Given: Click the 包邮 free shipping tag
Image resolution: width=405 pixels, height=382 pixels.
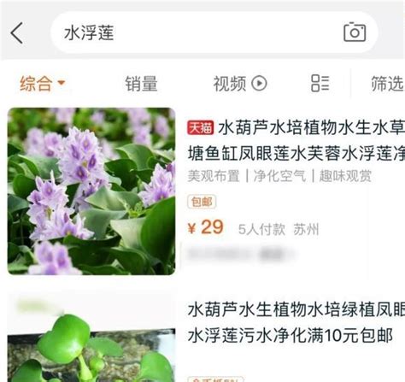Looking at the screenshot, I should [x=202, y=202].
